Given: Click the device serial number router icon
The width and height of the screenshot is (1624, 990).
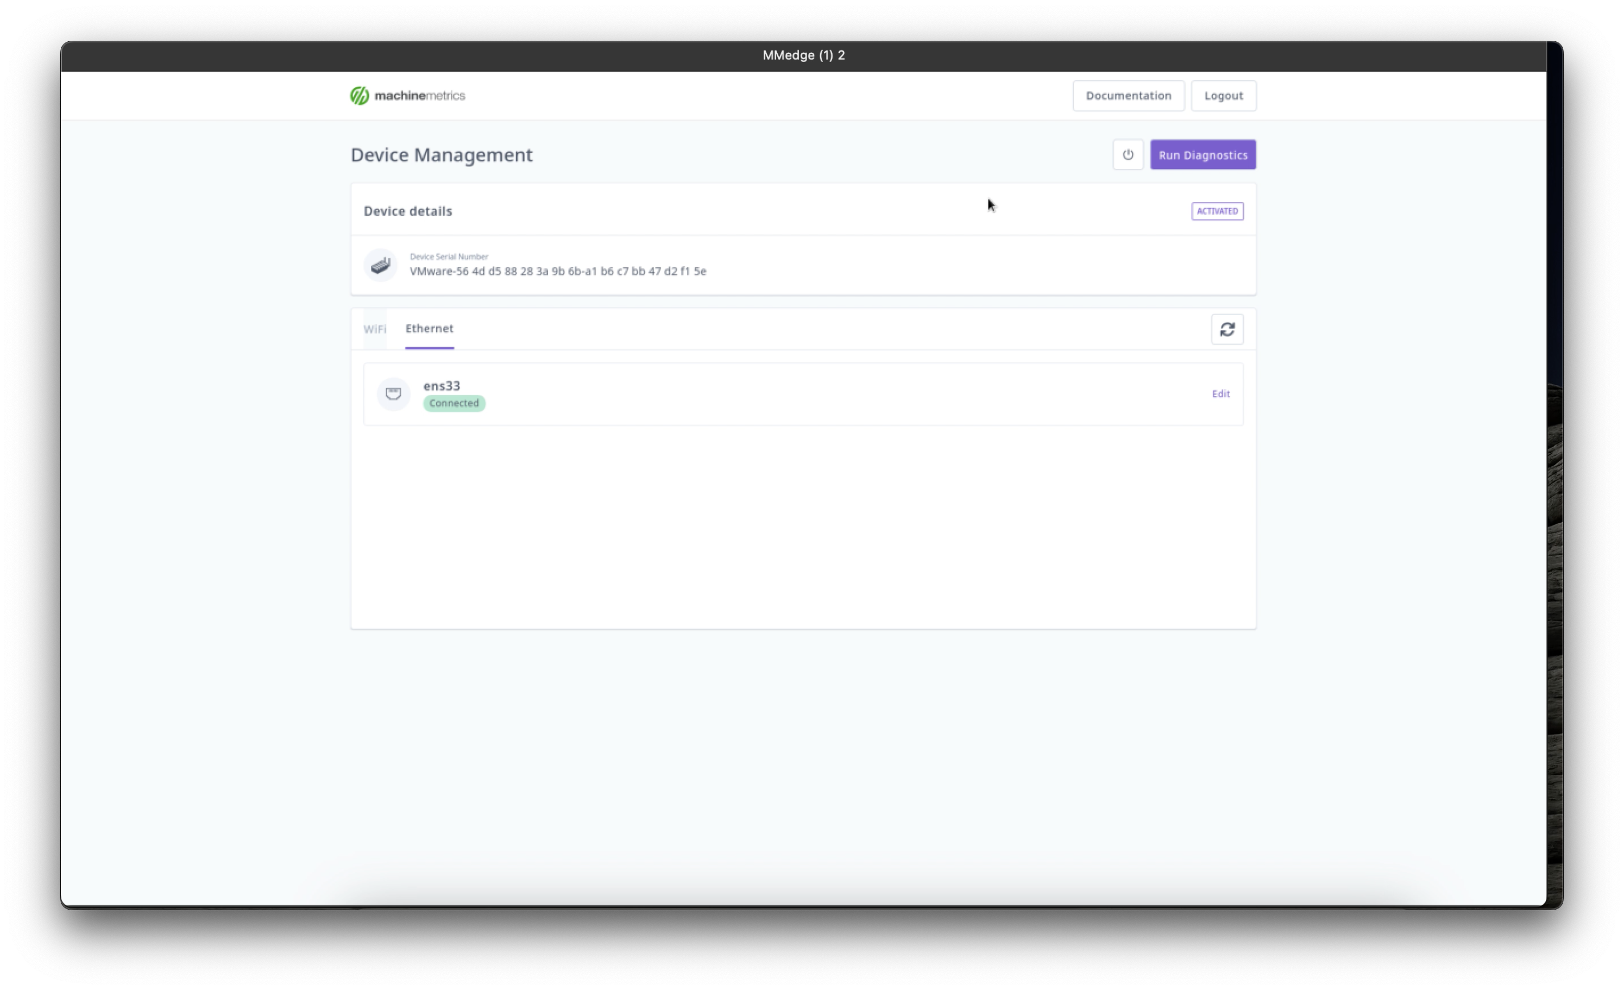Looking at the screenshot, I should [381, 265].
